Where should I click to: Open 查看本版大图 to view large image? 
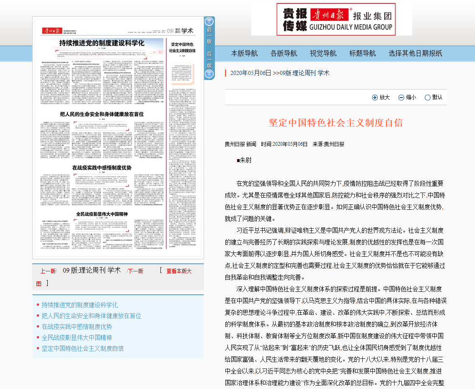tap(179, 271)
